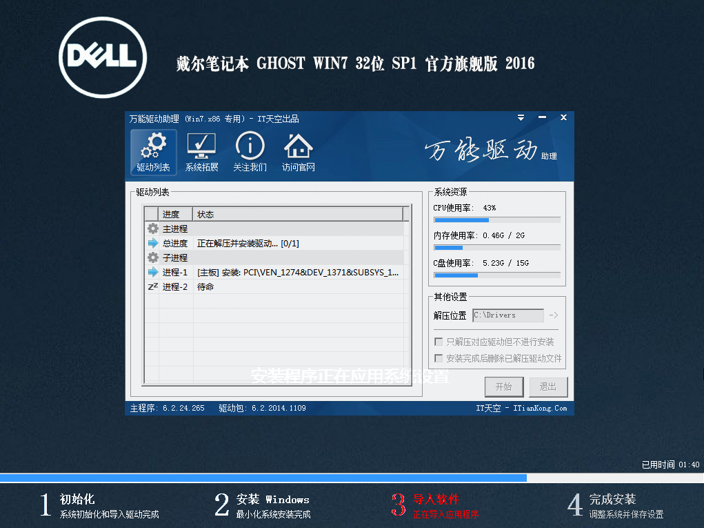Click the arrow next to 解压位置 path
The height and width of the screenshot is (528, 704).
554,315
